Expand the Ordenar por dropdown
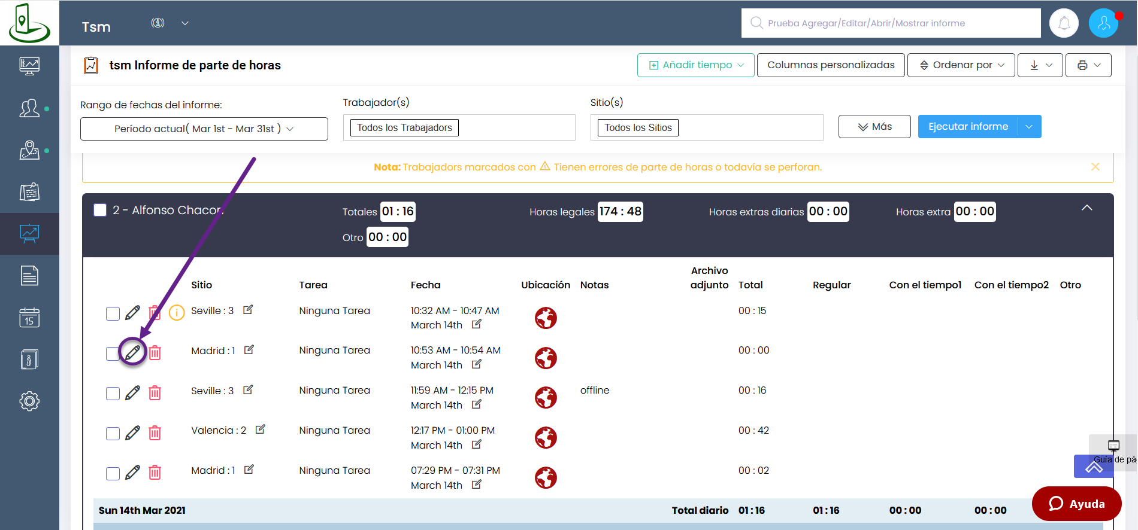 [x=961, y=65]
